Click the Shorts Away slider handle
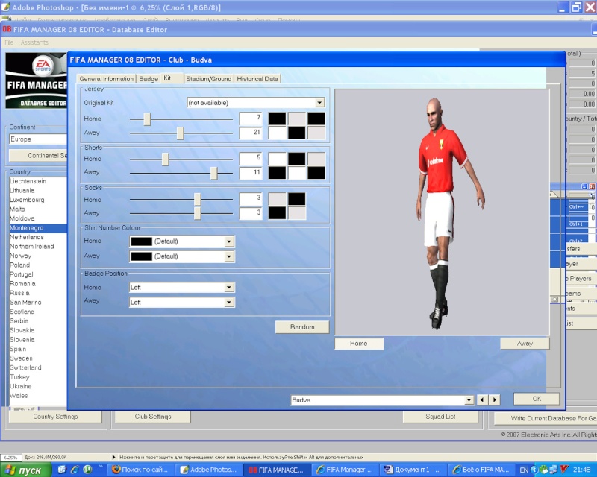Viewport: 597px width, 477px height. point(214,173)
